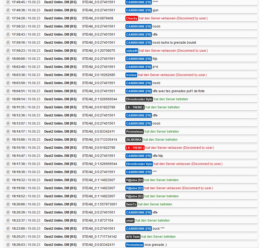Open the onair player badge

pyautogui.click(x=130, y=221)
